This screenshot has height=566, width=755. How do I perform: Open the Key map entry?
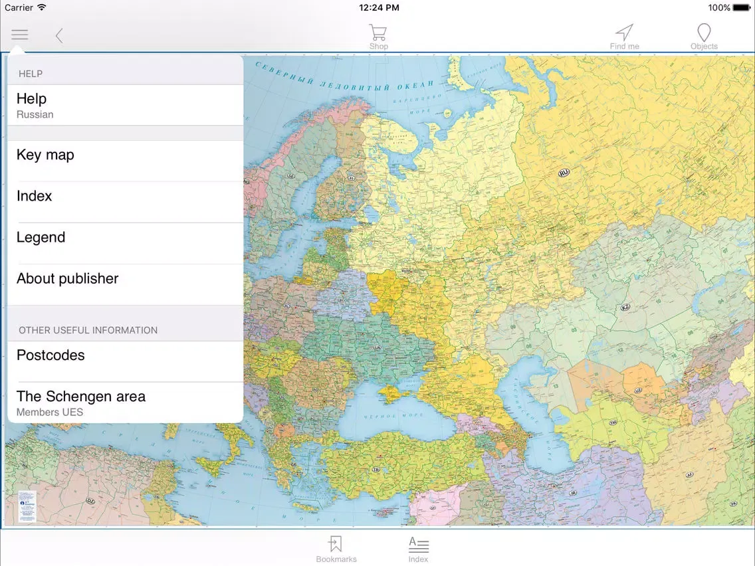125,161
